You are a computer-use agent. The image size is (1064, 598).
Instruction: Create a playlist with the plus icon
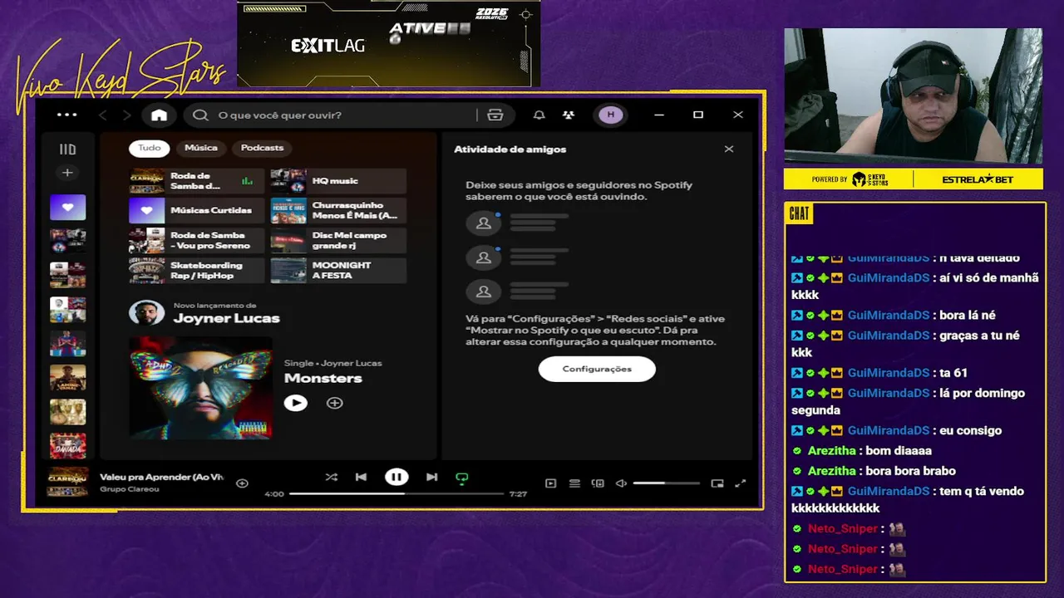[x=67, y=173]
